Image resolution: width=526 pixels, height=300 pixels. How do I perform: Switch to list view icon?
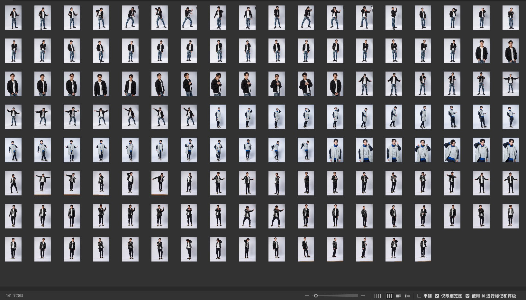point(408,296)
